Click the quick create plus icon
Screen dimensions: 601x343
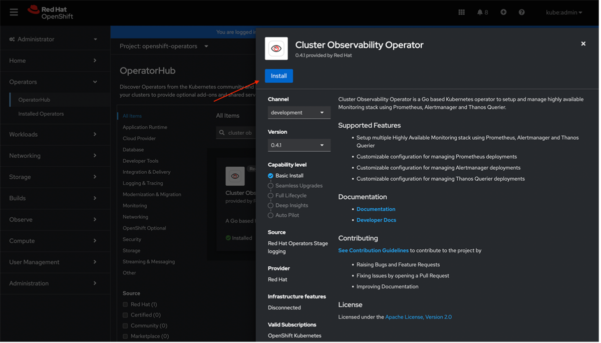pos(503,12)
